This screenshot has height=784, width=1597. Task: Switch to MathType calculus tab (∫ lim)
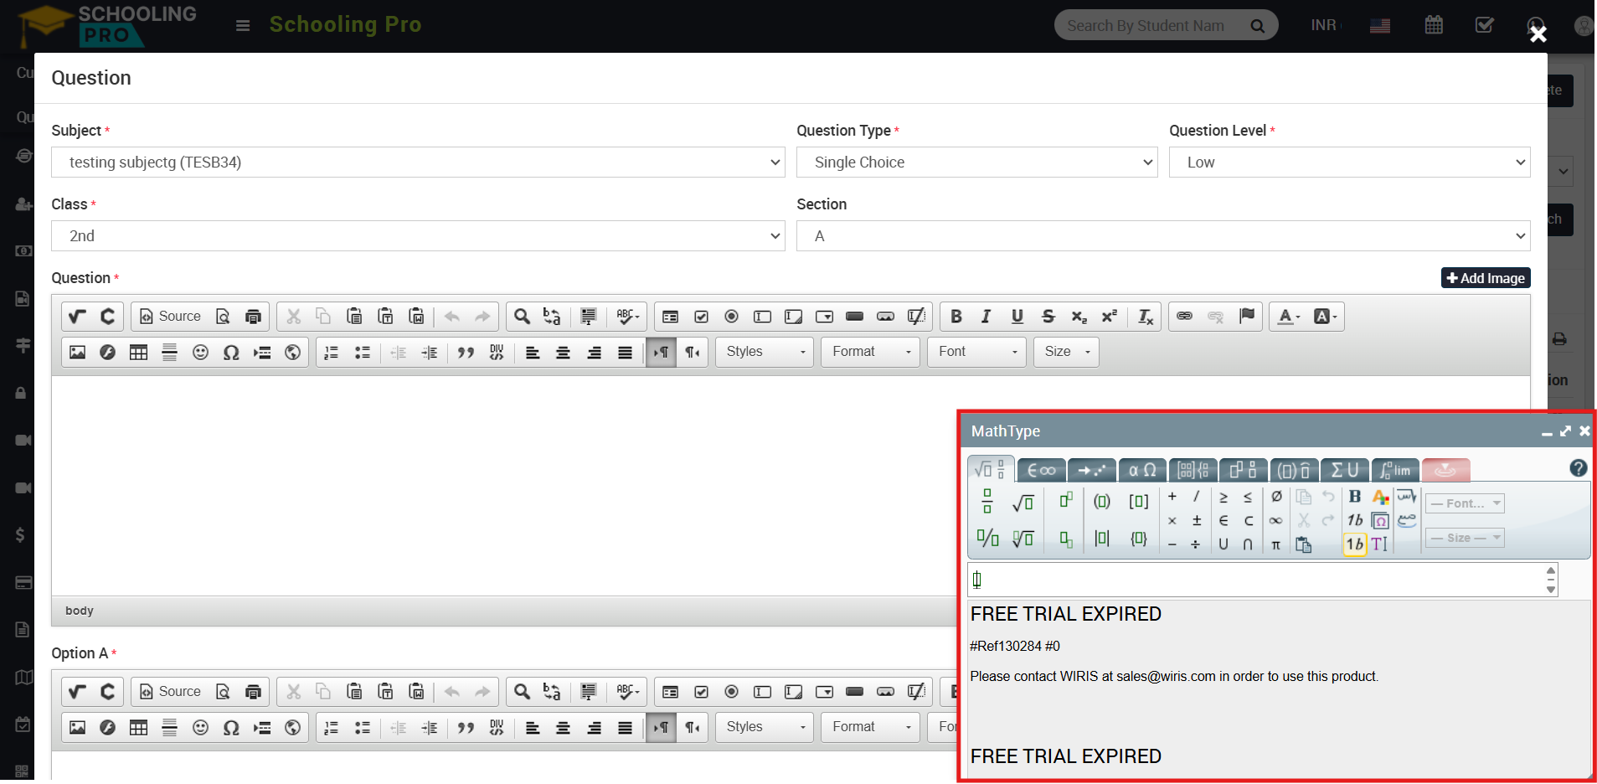point(1395,470)
